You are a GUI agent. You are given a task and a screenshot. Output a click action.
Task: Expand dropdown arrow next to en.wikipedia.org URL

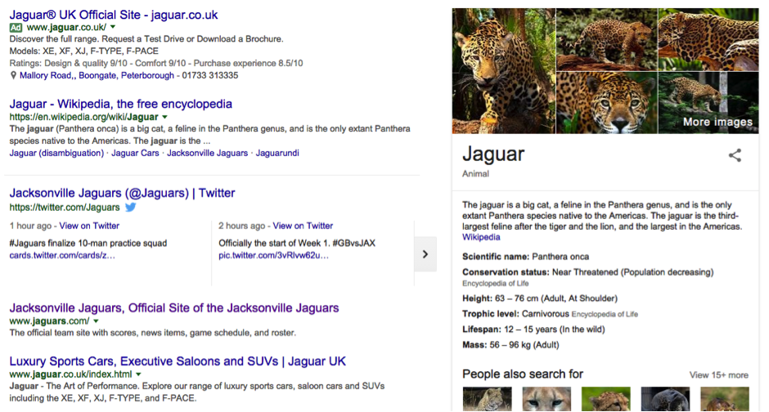tap(164, 117)
